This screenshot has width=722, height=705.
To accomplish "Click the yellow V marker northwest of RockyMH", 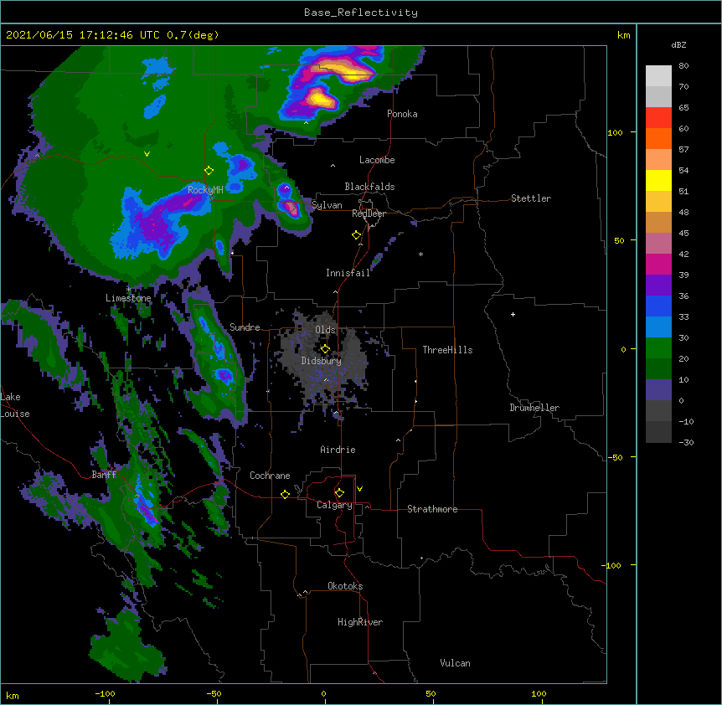I will (147, 154).
